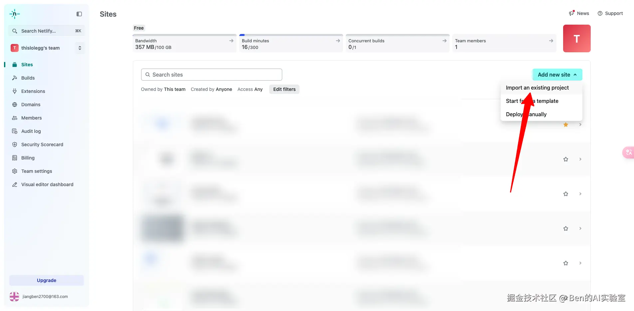Click the Security Scorecard shield icon
The height and width of the screenshot is (311, 634).
(x=15, y=145)
